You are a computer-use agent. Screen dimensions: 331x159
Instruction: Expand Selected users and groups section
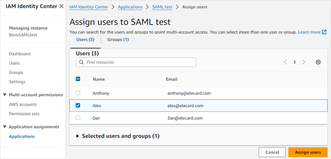(x=78, y=136)
